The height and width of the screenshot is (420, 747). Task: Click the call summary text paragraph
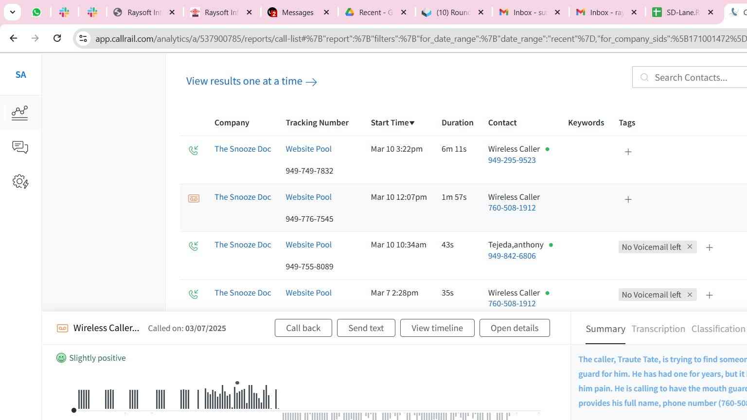coord(662,381)
